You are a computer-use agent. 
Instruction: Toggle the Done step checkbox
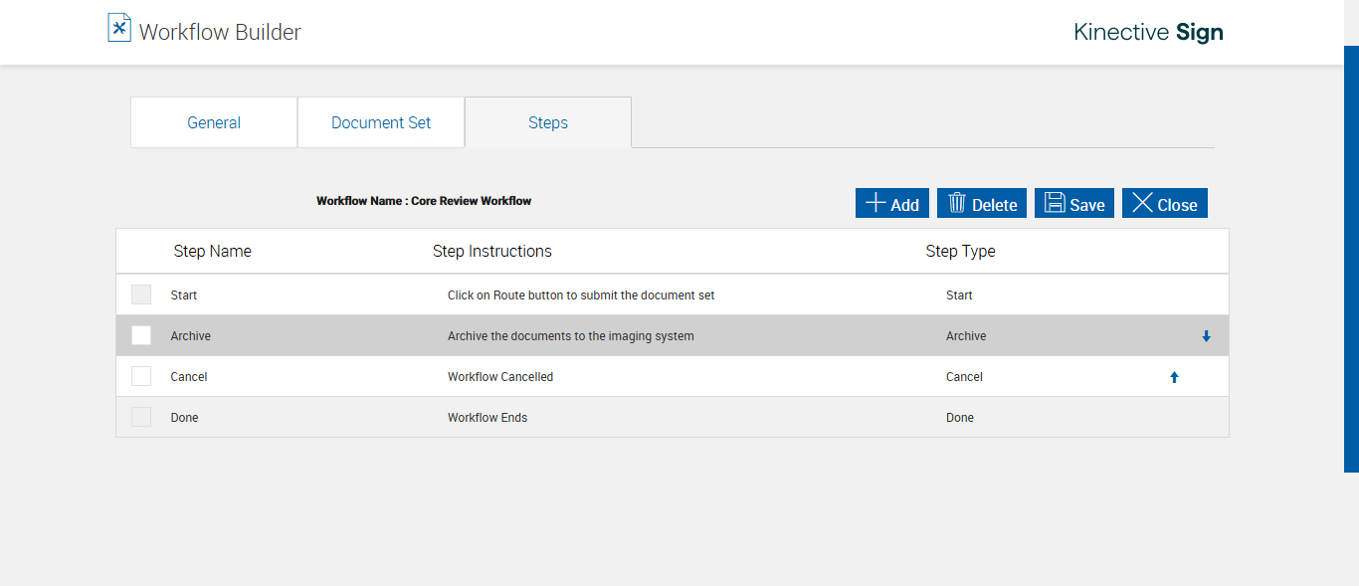pos(141,417)
